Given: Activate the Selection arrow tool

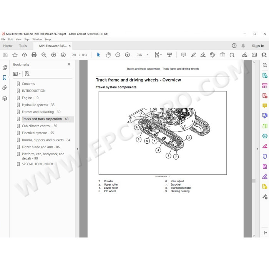Looking at the screenshot, I should tap(98, 55).
